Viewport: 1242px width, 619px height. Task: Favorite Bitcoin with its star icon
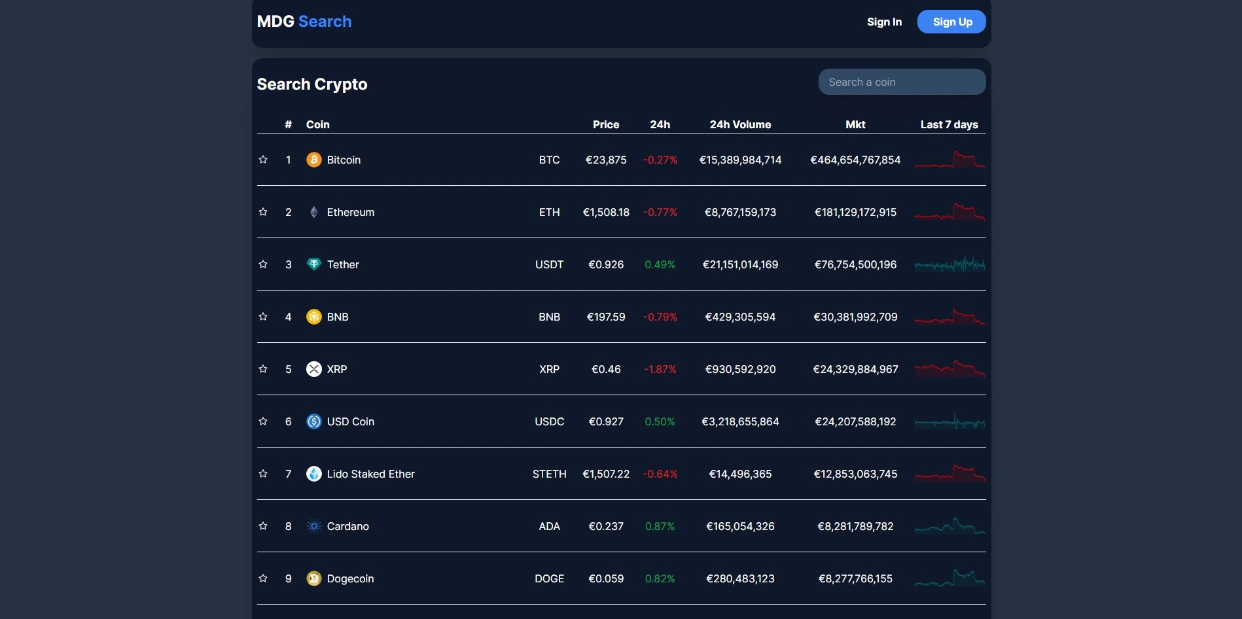(x=263, y=160)
